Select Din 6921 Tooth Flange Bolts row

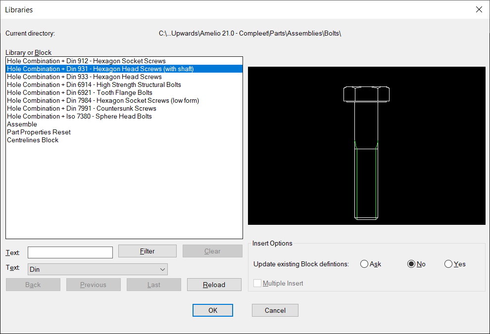[x=124, y=92]
